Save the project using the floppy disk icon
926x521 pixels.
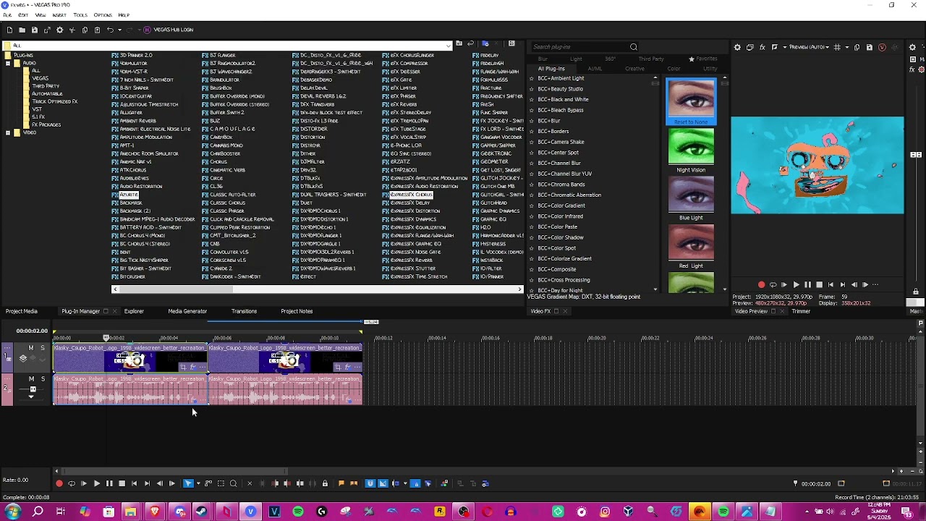click(x=34, y=30)
